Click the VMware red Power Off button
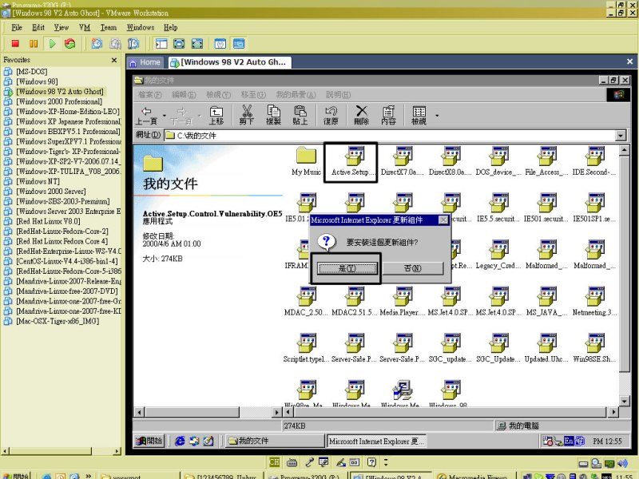The height and width of the screenshot is (479, 639). (15, 44)
